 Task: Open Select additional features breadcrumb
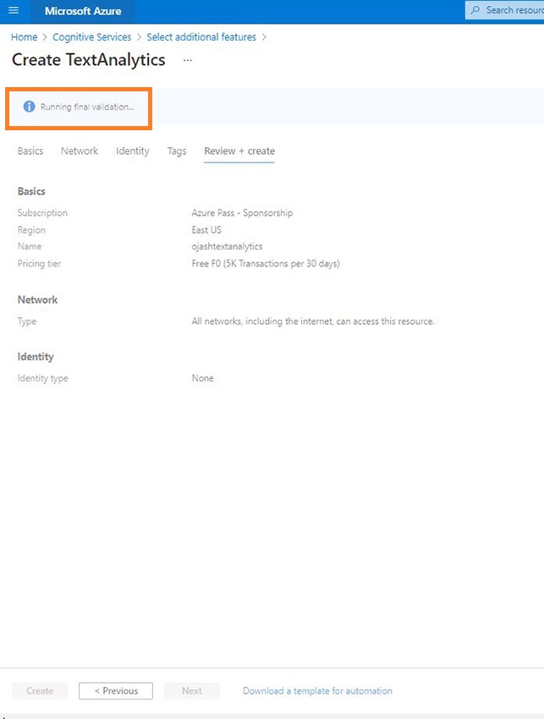(x=201, y=37)
